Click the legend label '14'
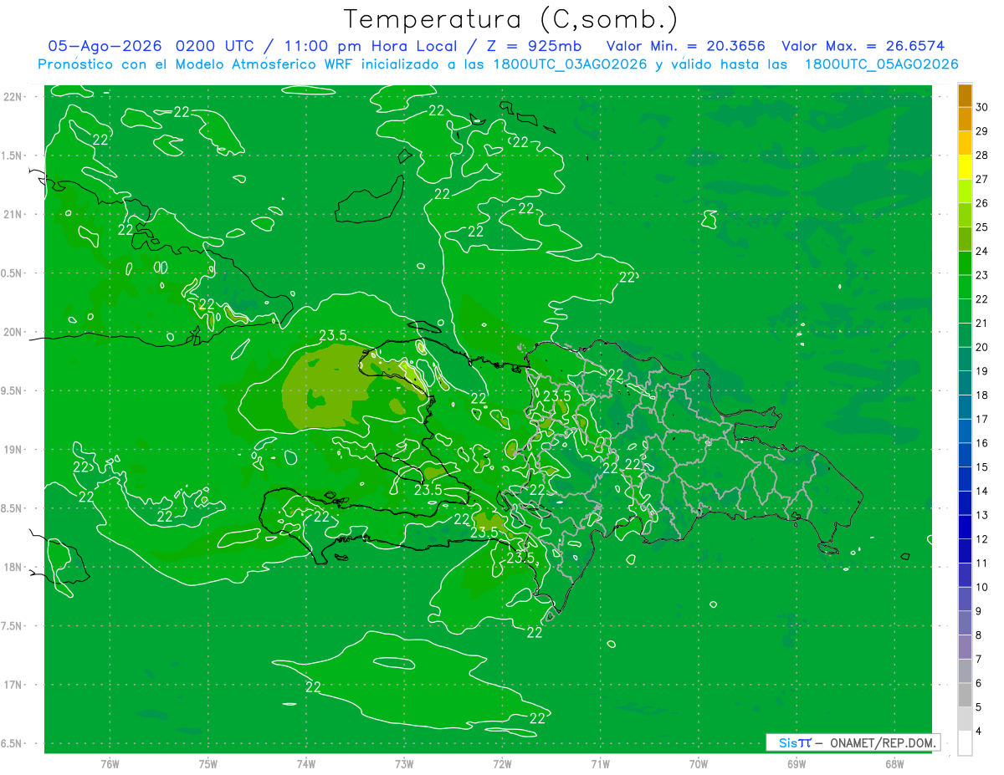Image resolution: width=1004 pixels, height=775 pixels. (x=981, y=491)
